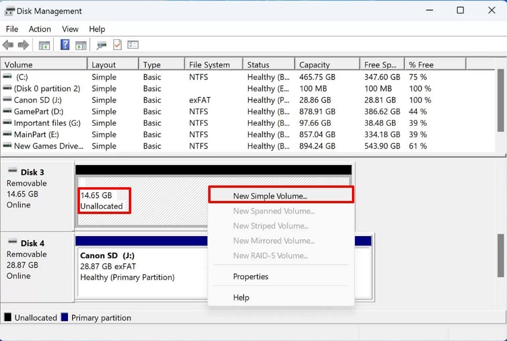Sort by the % Free column header

435,64
